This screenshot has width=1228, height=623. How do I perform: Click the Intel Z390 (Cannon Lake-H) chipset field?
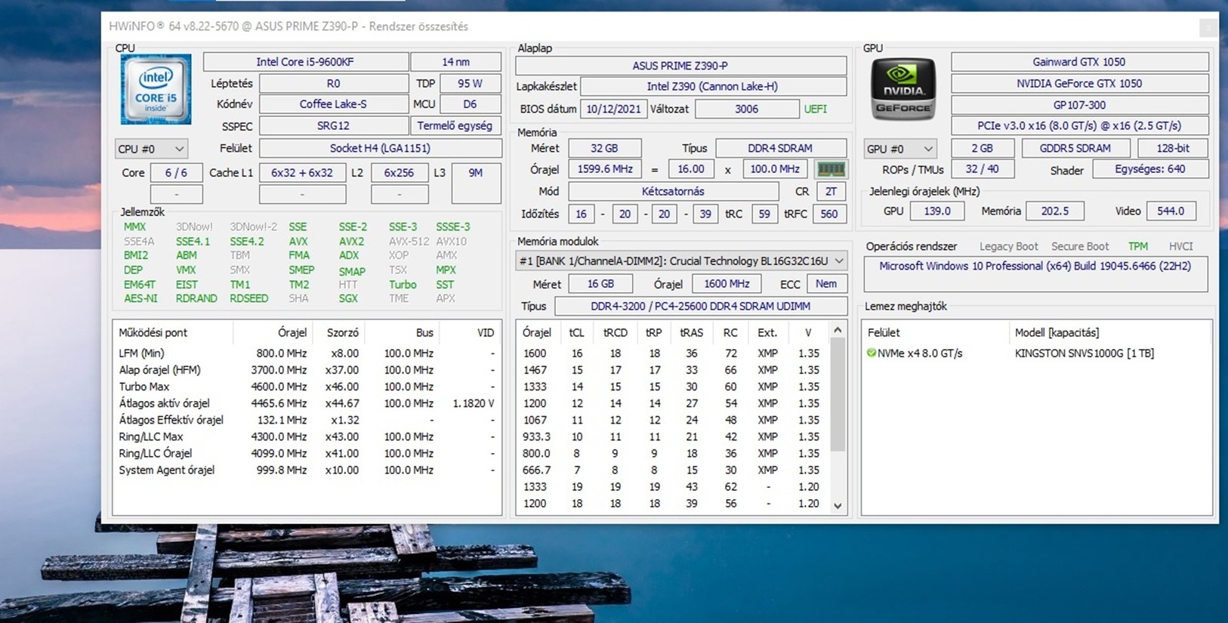tap(713, 86)
